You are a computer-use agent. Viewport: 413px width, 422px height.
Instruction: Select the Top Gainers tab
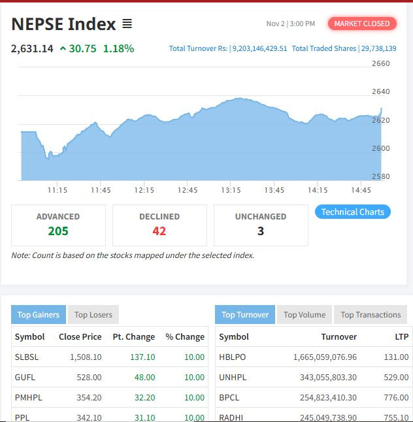38,315
